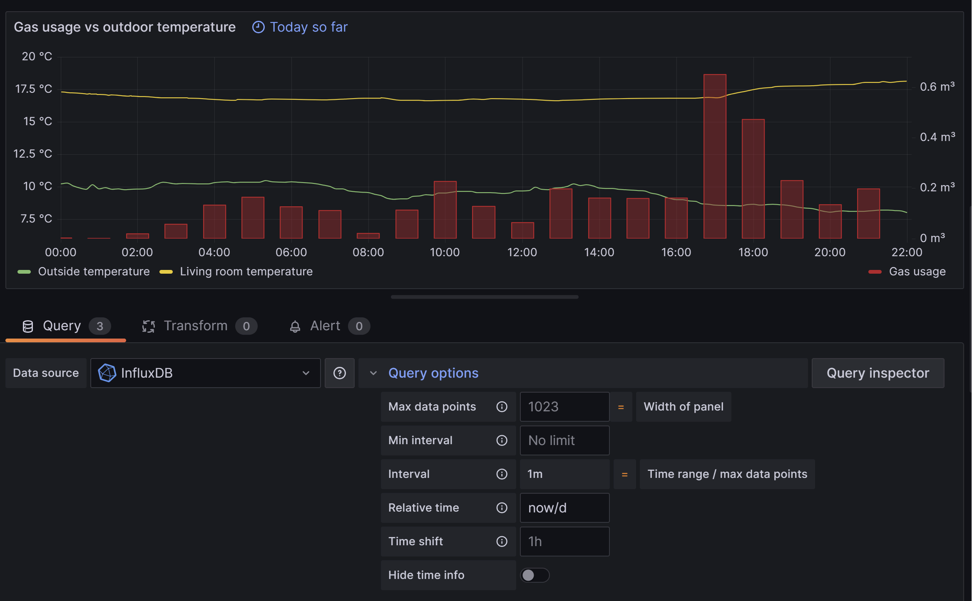The height and width of the screenshot is (601, 972).
Task: Click the panel title Gas usage vs outdoor temperature
Action: (125, 27)
